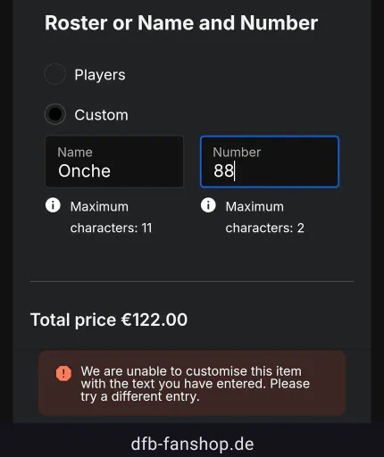Image resolution: width=384 pixels, height=457 pixels.
Task: Focus the Number input field
Action: coord(270,162)
